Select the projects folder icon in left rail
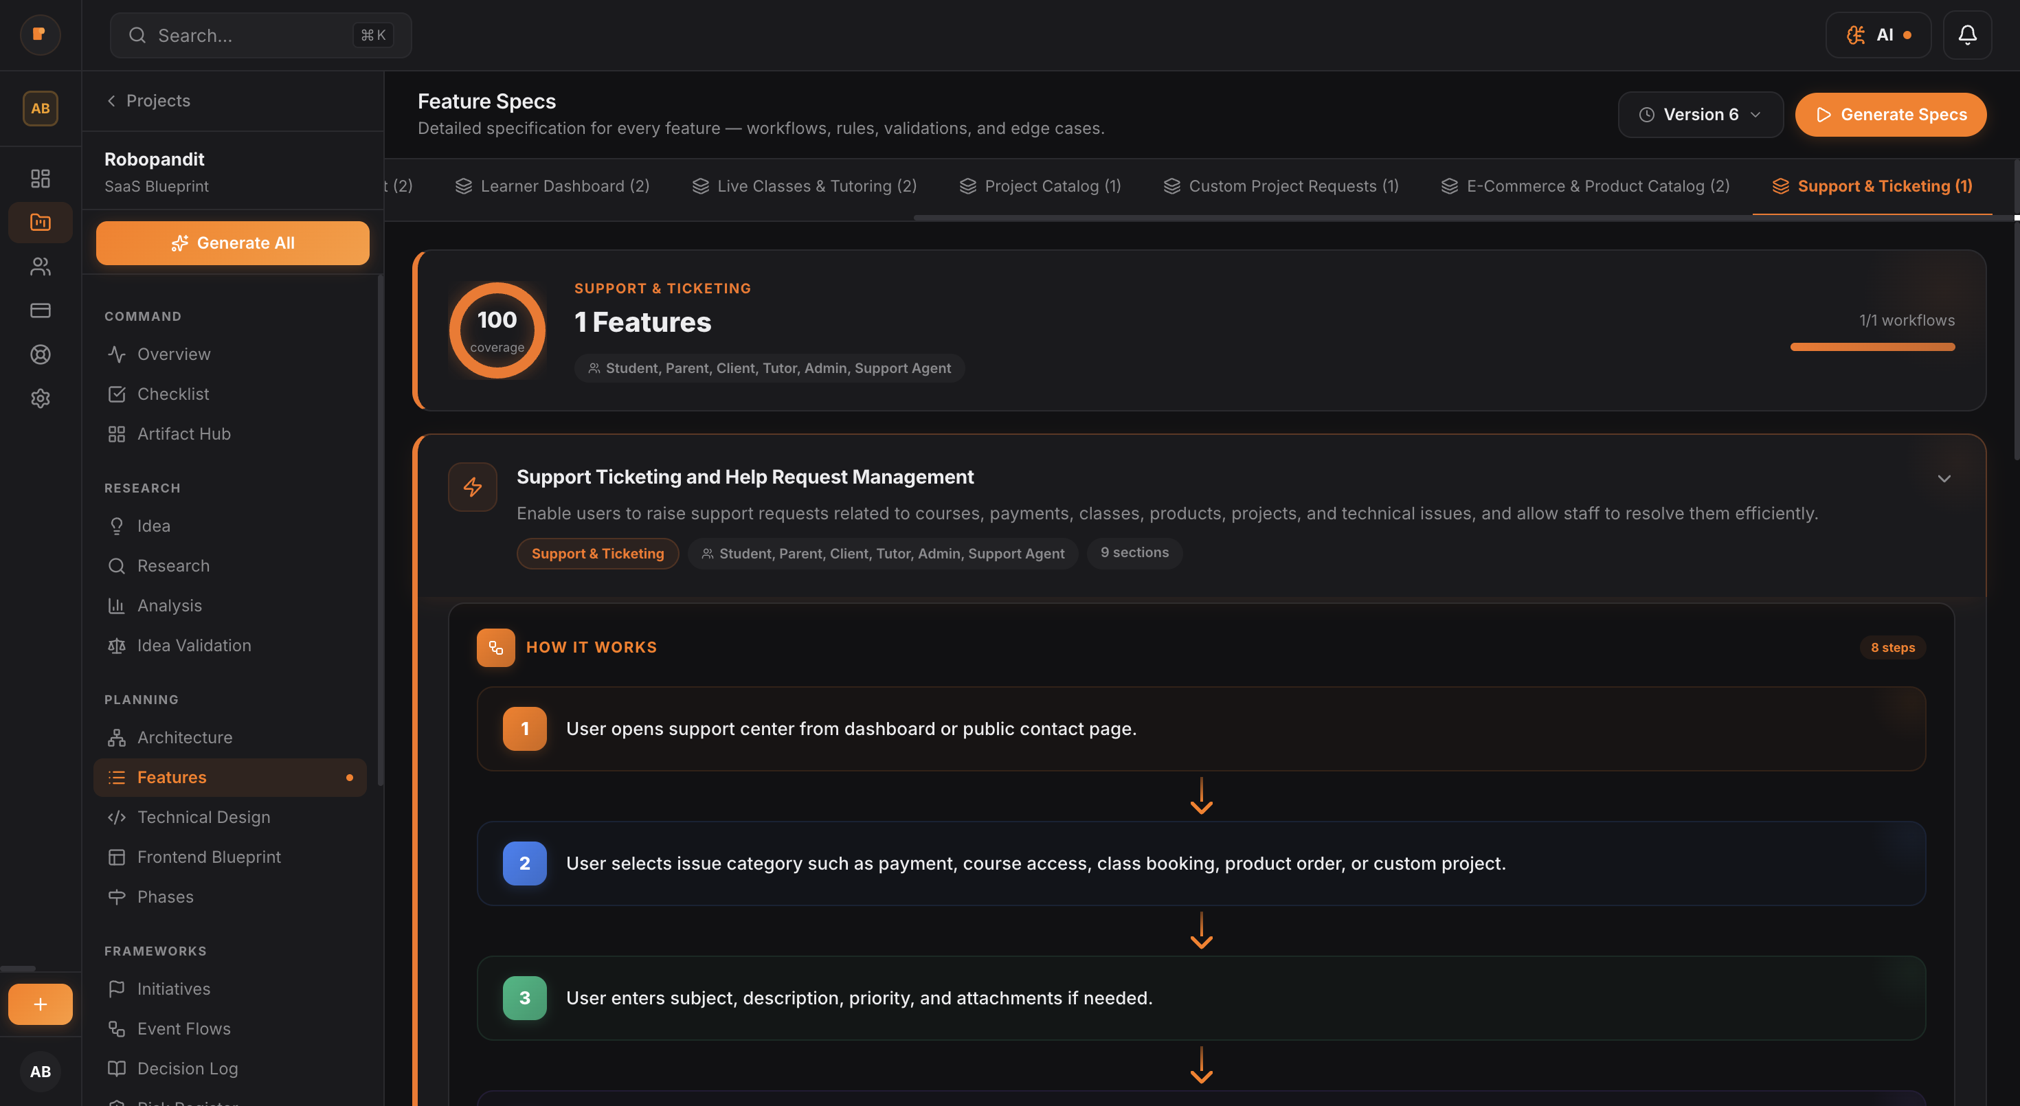This screenshot has height=1106, width=2020. click(40, 222)
